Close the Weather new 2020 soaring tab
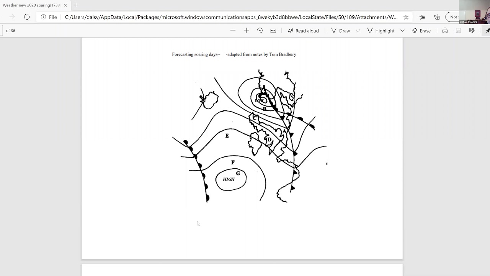 pyautogui.click(x=65, y=5)
